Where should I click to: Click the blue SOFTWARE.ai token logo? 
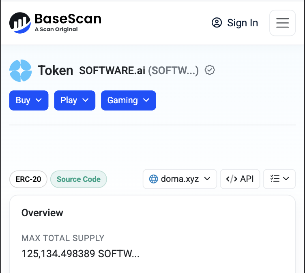(20, 70)
